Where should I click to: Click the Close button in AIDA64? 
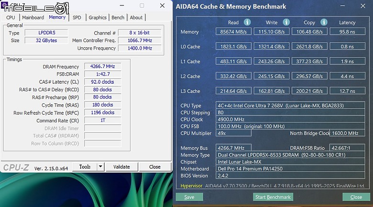(x=356, y=197)
